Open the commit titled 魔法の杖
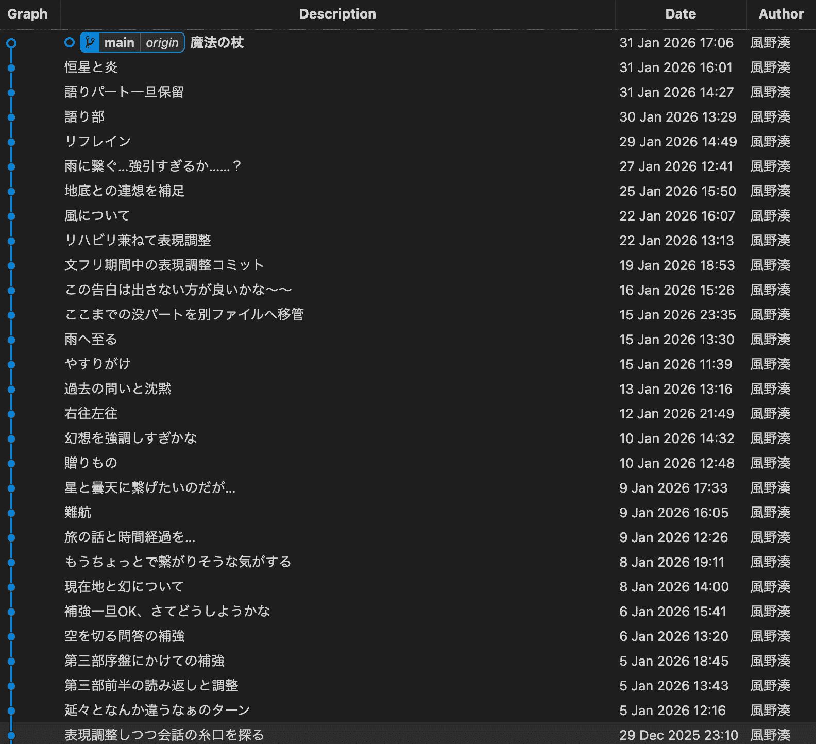 (x=217, y=42)
